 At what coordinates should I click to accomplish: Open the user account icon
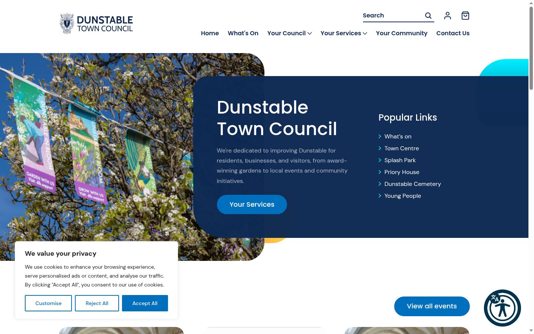click(448, 16)
